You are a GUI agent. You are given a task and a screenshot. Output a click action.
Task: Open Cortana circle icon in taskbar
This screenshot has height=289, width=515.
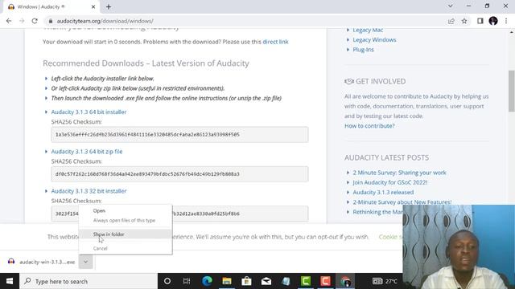167,281
